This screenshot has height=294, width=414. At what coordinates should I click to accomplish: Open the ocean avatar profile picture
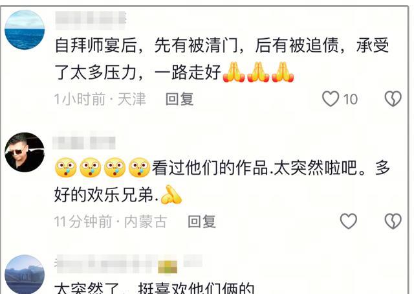[x=25, y=30]
